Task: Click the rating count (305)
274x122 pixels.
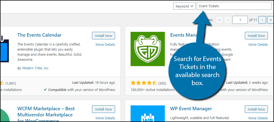Action: [162, 83]
